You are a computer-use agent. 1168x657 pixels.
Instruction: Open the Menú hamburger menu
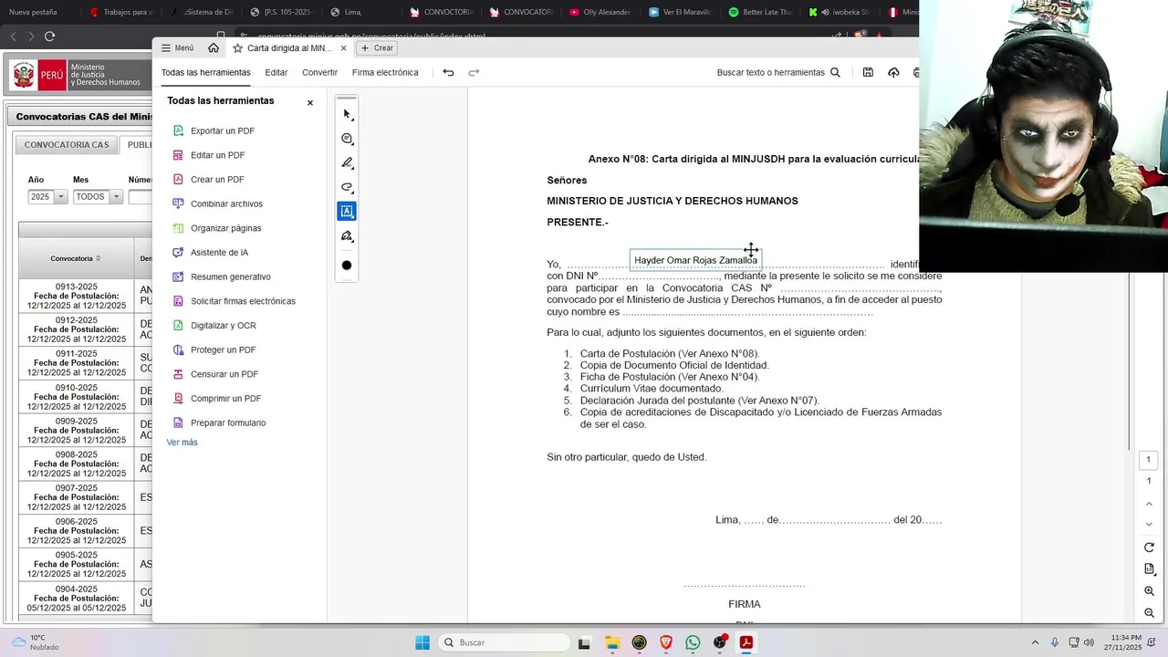click(x=177, y=48)
